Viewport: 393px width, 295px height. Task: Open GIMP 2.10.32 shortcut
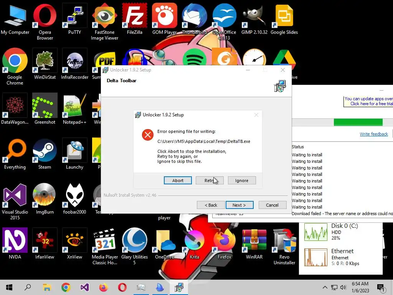pyautogui.click(x=254, y=19)
